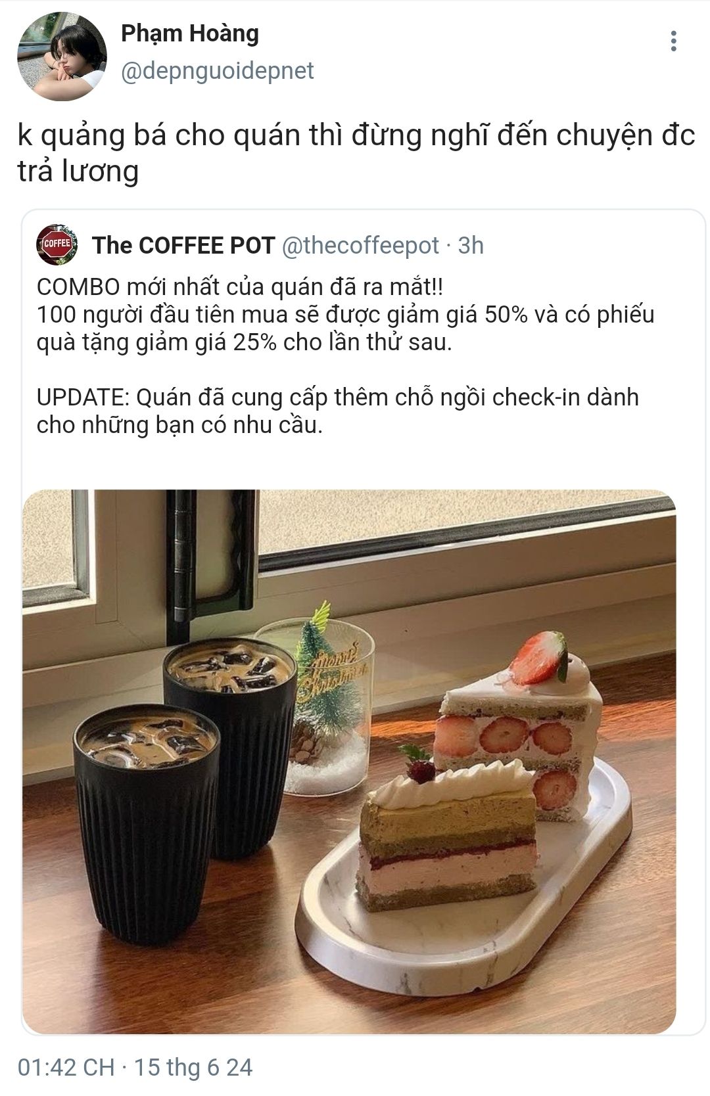Screen dimensions: 710x1096
Task: Open the 01:42 CH post time
Action: click(x=66, y=1066)
